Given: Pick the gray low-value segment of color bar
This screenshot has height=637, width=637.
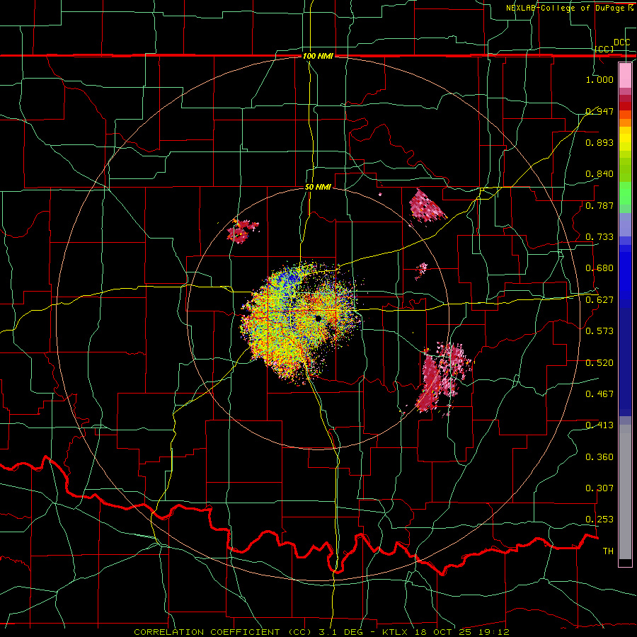Looking at the screenshot, I should pos(625,492).
